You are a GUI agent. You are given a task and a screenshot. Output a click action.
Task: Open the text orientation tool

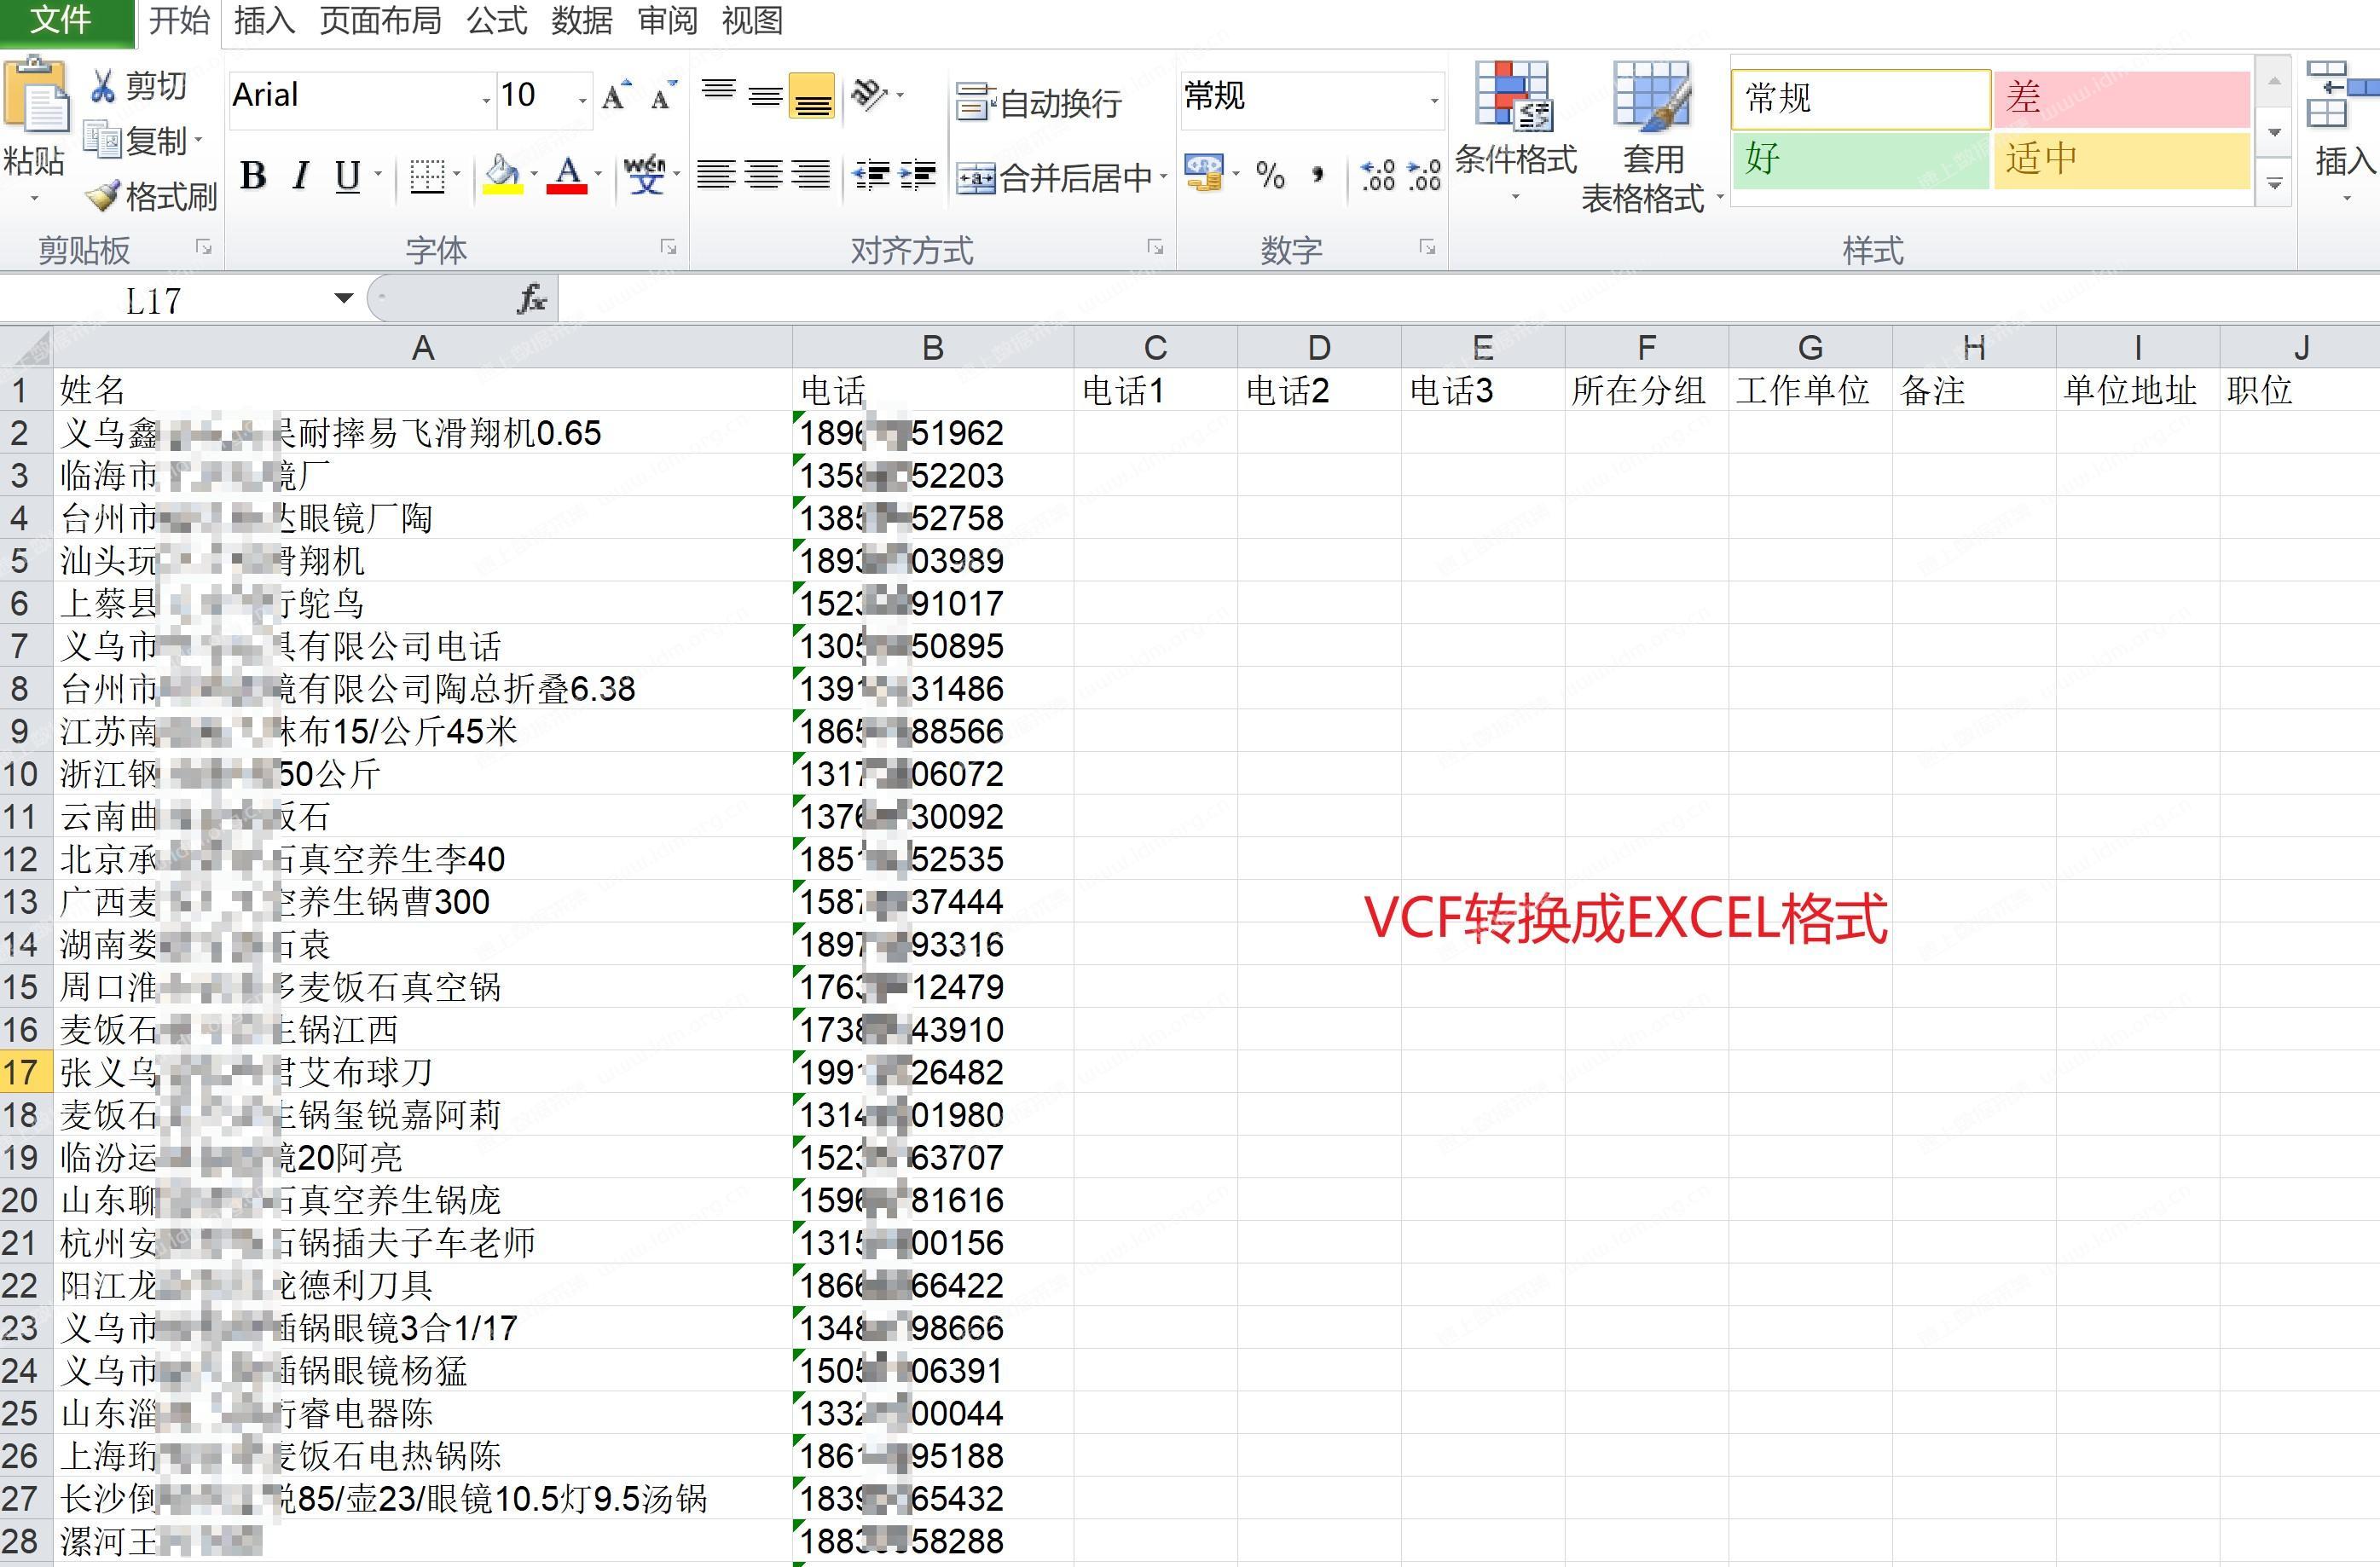pos(869,95)
